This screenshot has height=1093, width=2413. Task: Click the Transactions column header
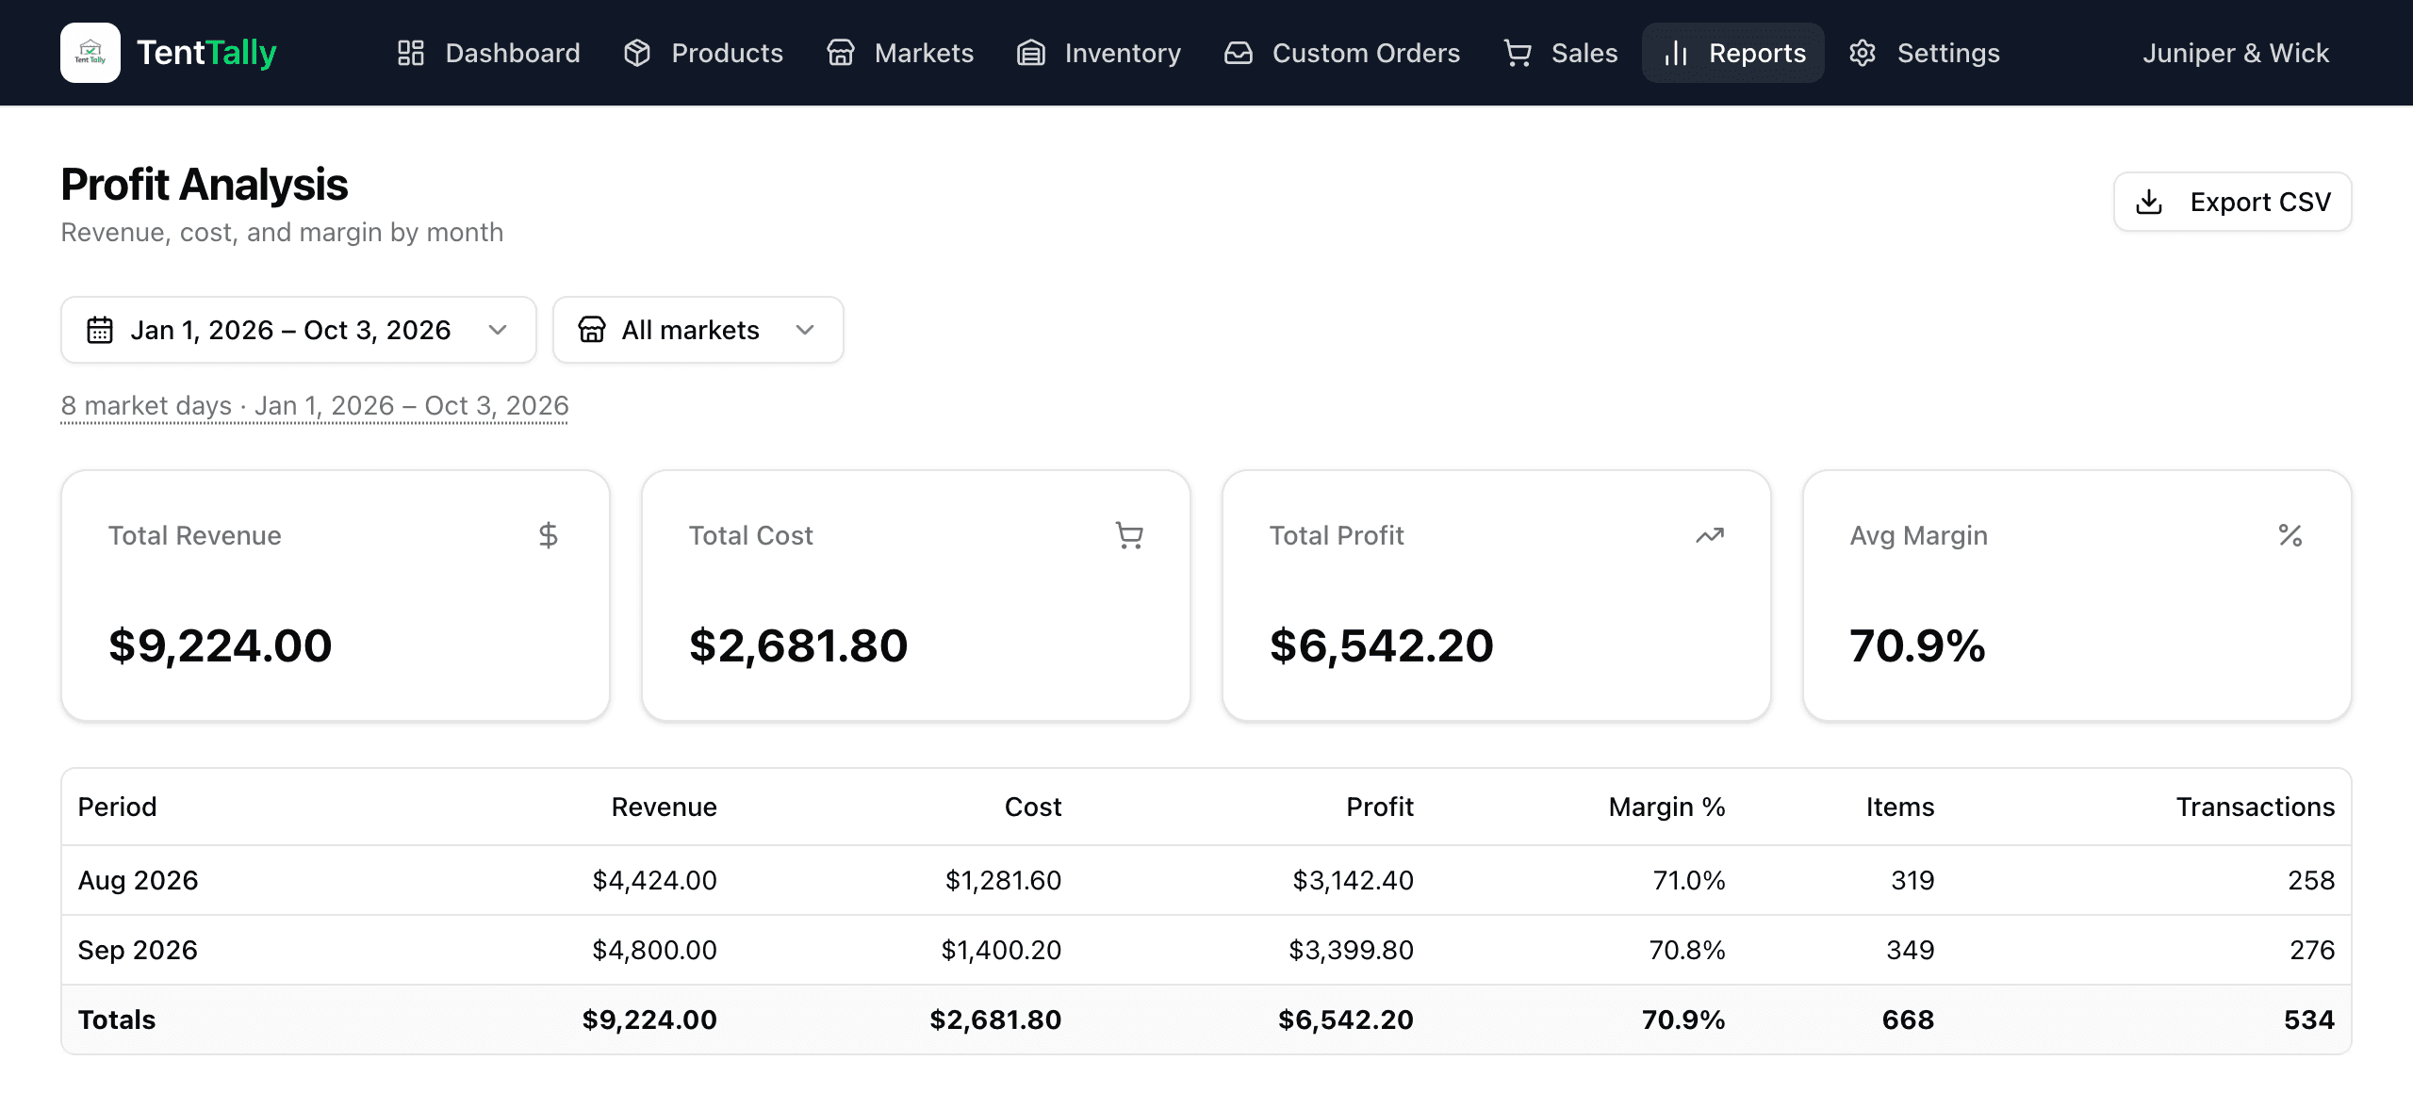click(2256, 807)
